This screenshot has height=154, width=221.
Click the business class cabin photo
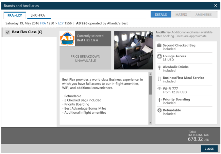(x=133, y=50)
